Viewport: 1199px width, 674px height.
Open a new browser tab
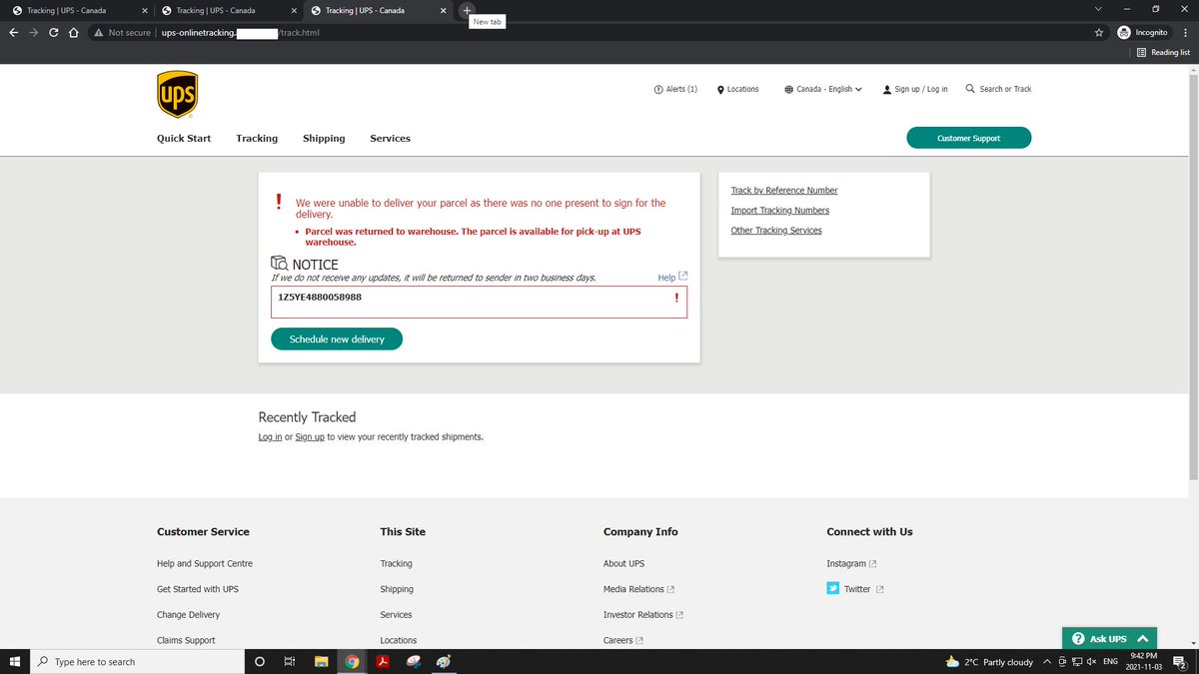click(467, 10)
